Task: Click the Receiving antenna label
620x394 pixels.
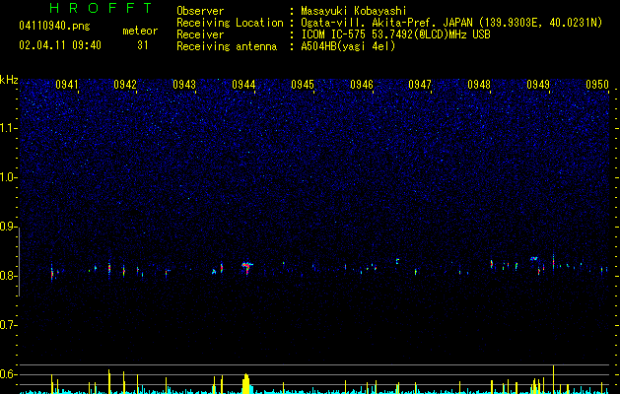Action: [227, 46]
